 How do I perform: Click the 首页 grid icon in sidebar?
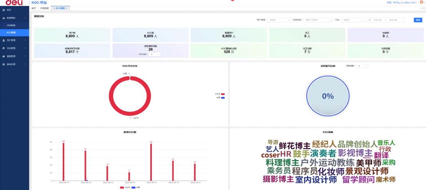[4, 10]
